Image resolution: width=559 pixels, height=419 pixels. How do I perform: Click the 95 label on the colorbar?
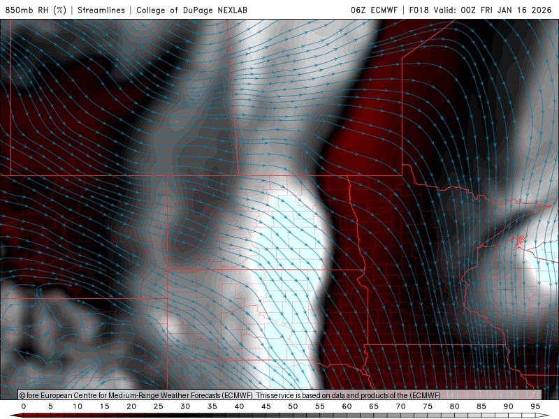click(535, 406)
